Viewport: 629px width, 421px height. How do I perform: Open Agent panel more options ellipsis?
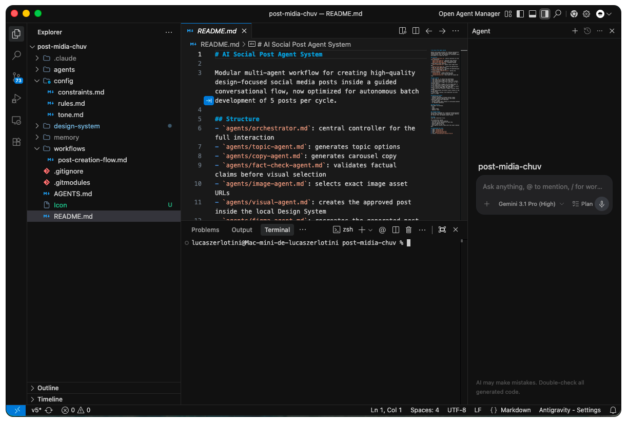[600, 31]
